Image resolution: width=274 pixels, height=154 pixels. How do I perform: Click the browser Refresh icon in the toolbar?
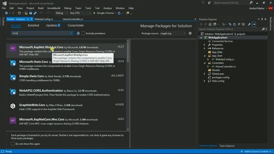tap(119, 13)
